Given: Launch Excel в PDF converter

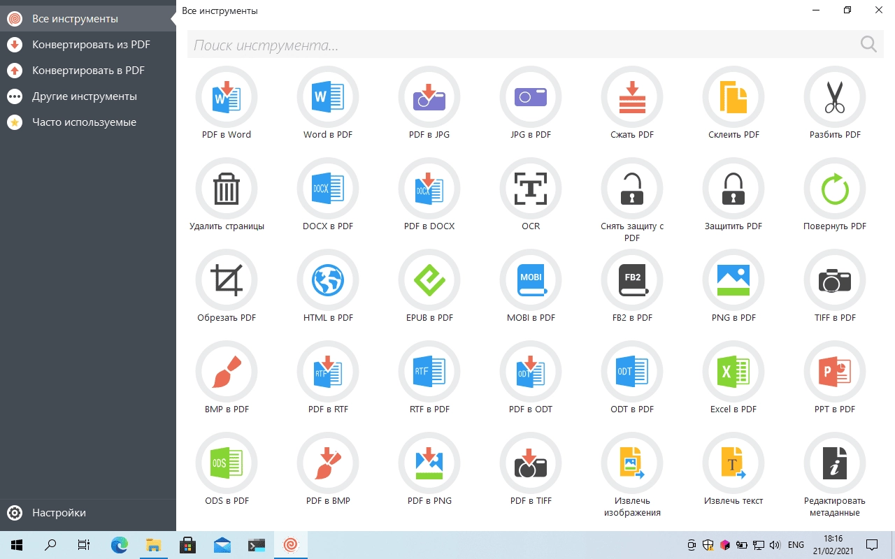Looking at the screenshot, I should coord(733,372).
